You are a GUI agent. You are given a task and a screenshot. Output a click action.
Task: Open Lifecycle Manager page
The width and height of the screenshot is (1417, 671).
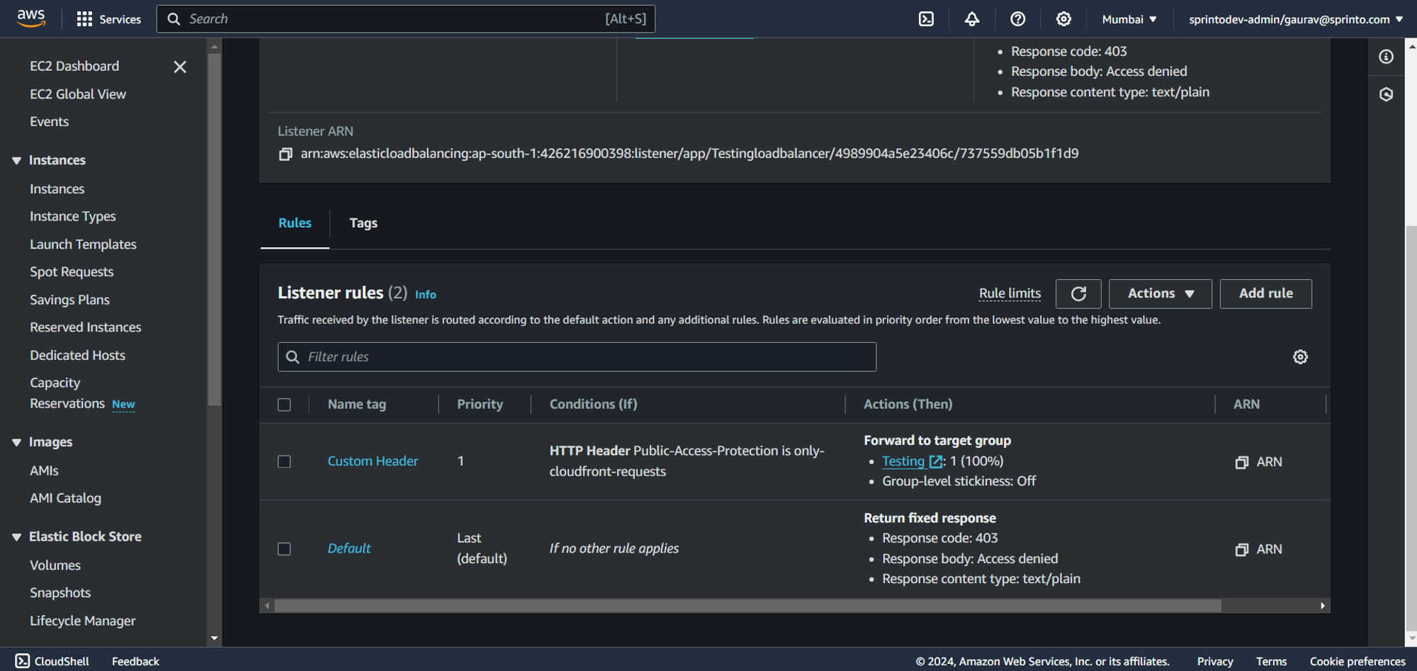[83, 621]
